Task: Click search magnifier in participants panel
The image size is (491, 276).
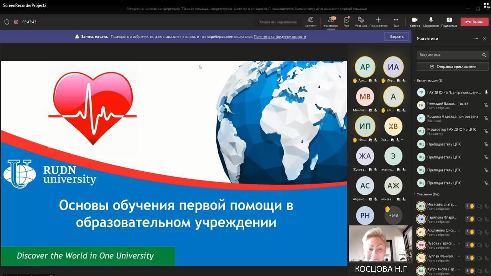Action: [x=484, y=55]
